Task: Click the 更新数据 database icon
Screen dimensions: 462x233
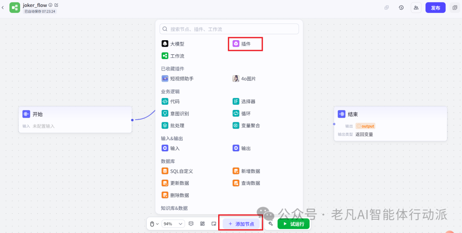Action: pos(165,183)
